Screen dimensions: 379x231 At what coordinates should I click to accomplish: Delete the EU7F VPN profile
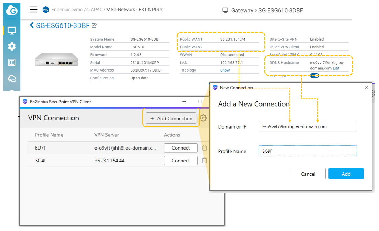pos(204,148)
